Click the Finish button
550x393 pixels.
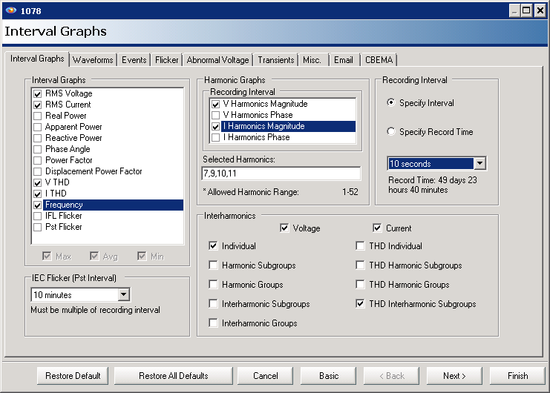click(517, 376)
